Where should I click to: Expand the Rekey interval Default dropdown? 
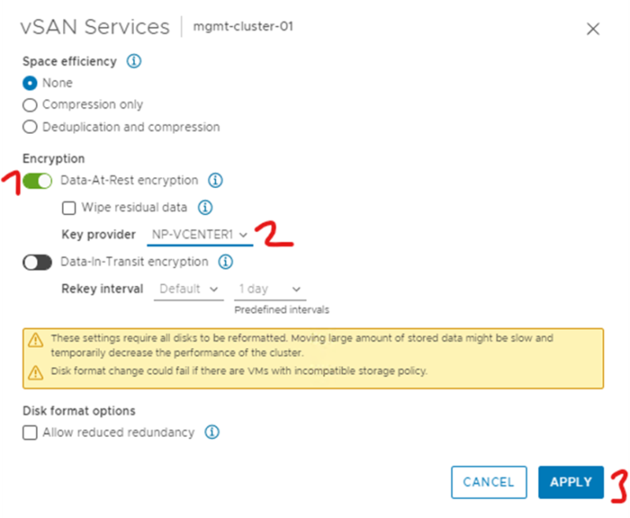tap(188, 289)
